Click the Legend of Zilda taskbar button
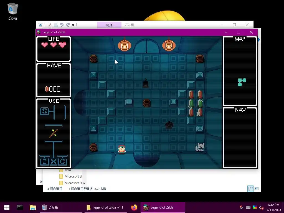This screenshot has height=213, width=284. click(163, 207)
